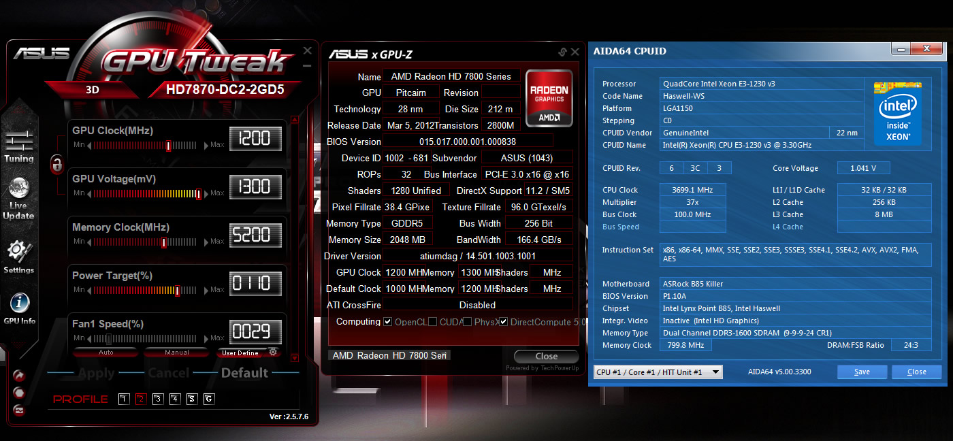Toggle the clock-voltage link padlock icon
Viewport: 953px width, 441px height.
point(56,163)
